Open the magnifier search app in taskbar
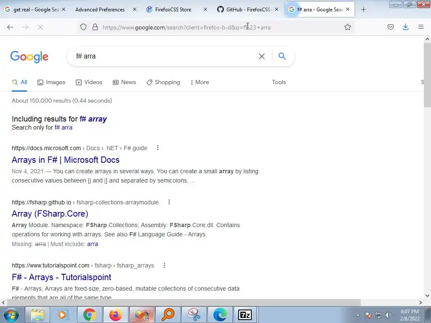This screenshot has width=431, height=323. tap(168, 315)
